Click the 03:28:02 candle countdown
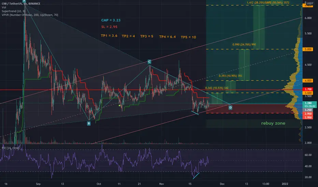318x187 pixels. click(310, 106)
